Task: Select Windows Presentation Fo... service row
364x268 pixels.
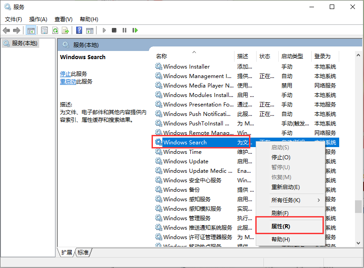Action: (x=246, y=105)
